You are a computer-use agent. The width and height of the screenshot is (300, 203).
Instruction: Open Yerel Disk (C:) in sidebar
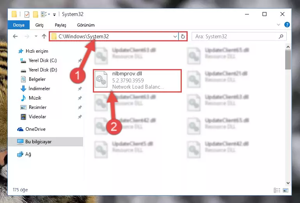tap(43, 61)
